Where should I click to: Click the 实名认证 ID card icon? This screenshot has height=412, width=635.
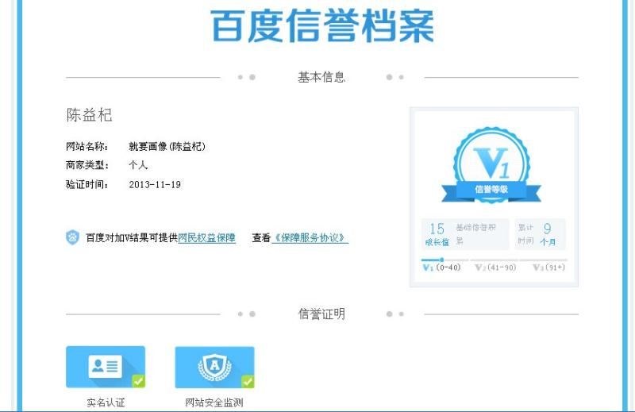[106, 367]
